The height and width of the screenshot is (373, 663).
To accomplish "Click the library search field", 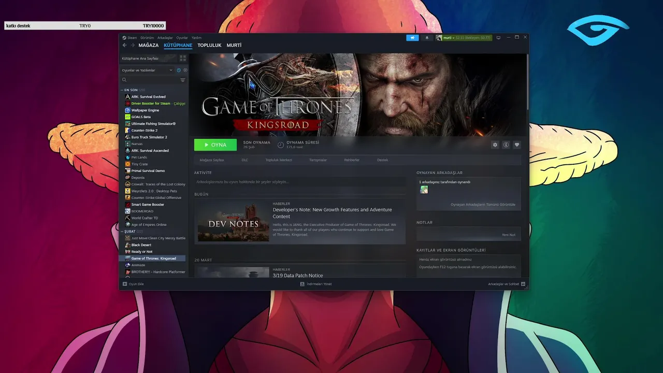I will tap(150, 80).
